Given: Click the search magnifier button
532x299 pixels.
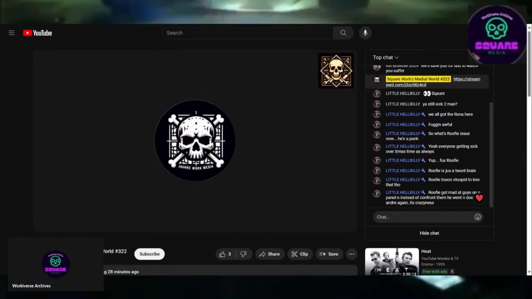Looking at the screenshot, I should (x=343, y=33).
